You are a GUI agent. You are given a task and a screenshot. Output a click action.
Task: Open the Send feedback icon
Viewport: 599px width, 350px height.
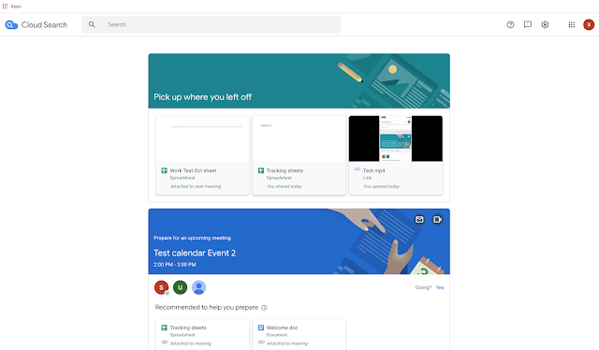528,24
